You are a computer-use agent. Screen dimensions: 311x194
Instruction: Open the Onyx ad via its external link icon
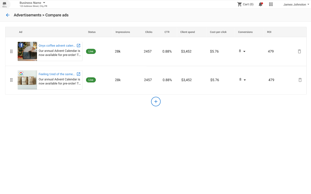pyautogui.click(x=78, y=45)
